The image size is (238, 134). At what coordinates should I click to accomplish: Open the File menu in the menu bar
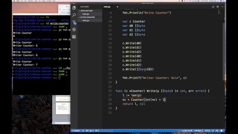point(22,1)
